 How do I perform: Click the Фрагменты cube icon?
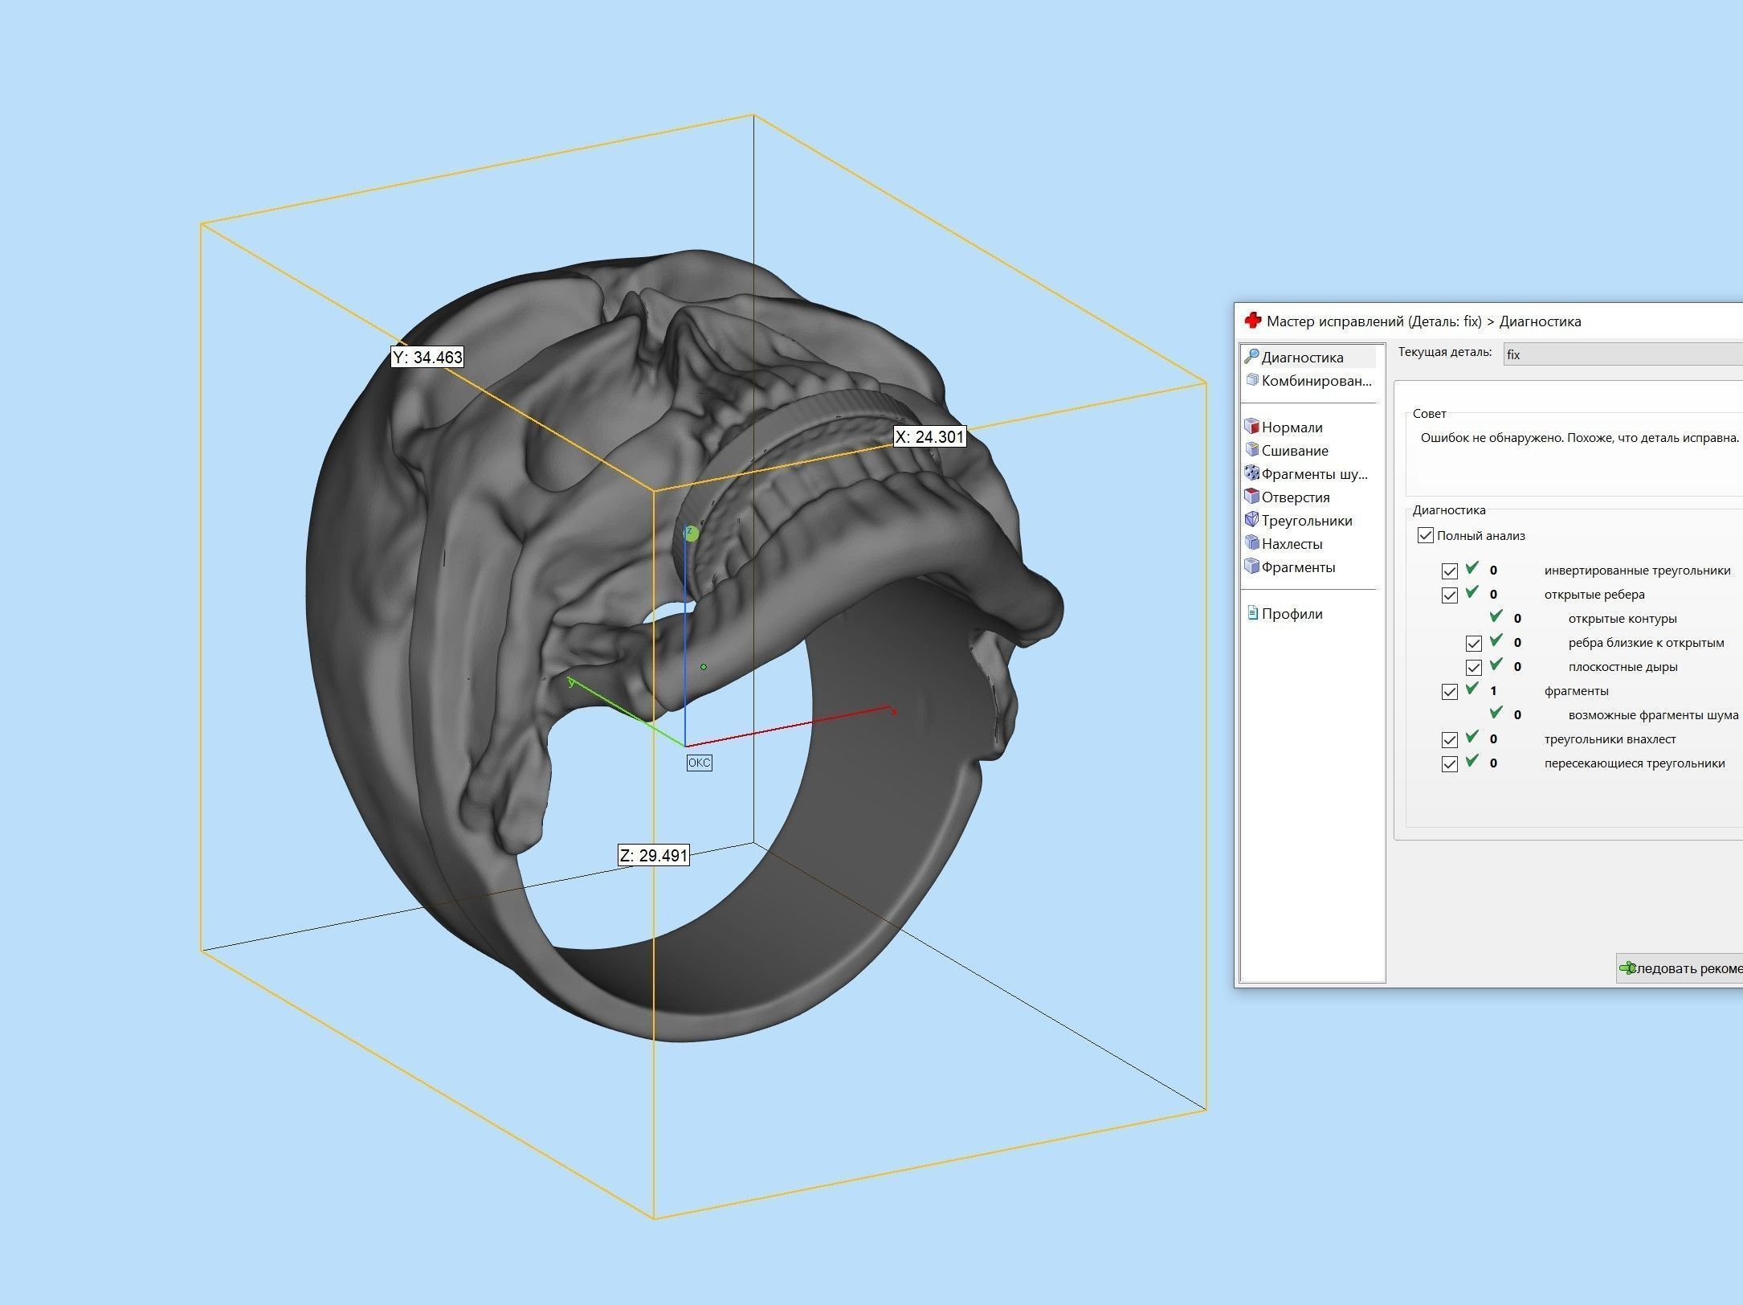[x=1251, y=566]
